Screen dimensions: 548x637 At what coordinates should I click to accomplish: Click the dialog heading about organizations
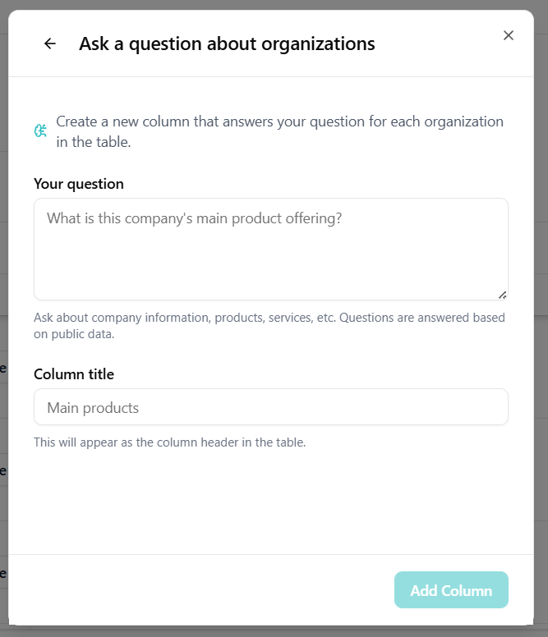(x=227, y=44)
